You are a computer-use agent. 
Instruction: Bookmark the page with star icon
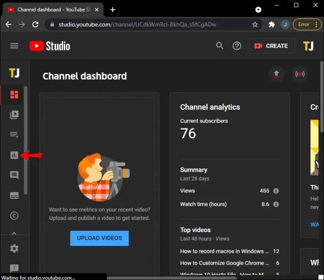point(255,24)
